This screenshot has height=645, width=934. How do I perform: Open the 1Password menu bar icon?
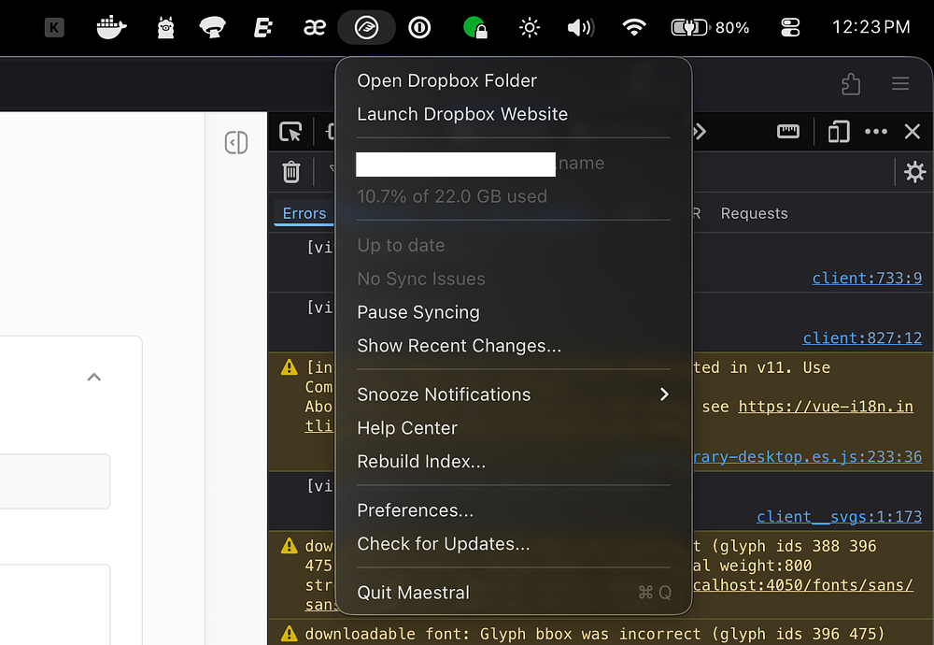[419, 27]
